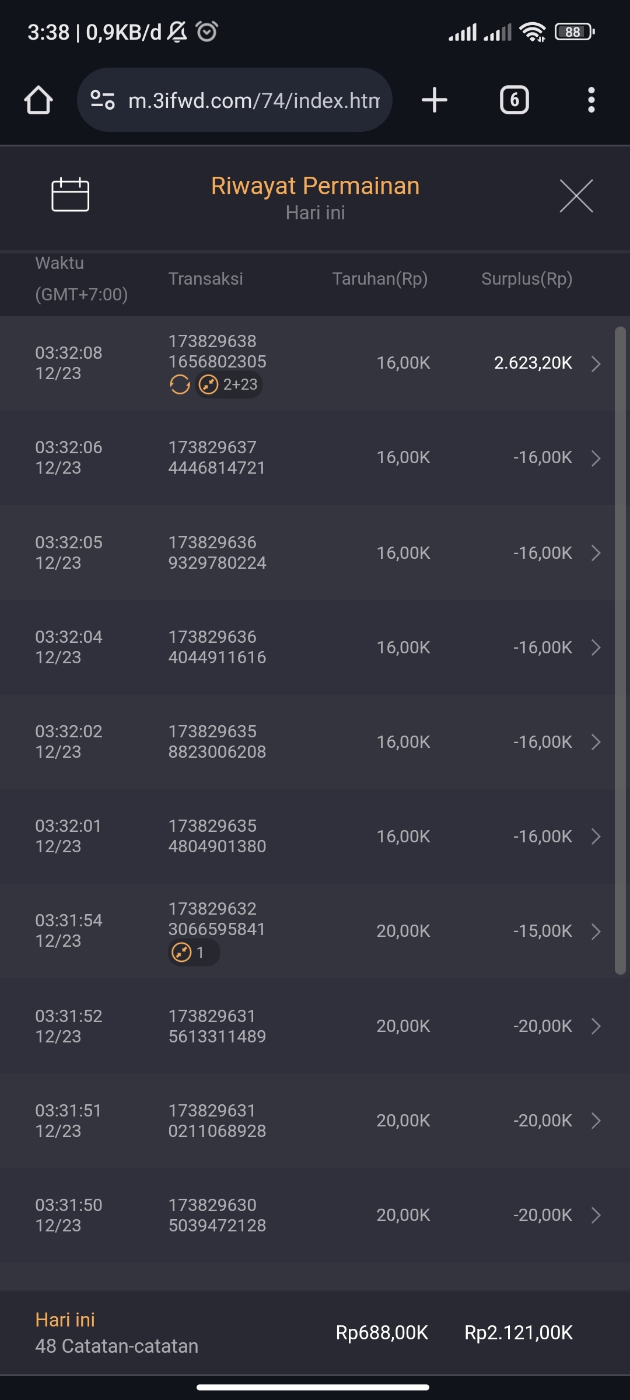Open new tab with plus icon

435,100
